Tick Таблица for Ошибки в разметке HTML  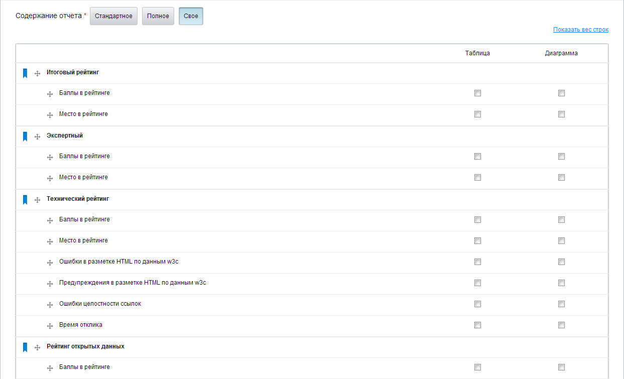tap(477, 262)
